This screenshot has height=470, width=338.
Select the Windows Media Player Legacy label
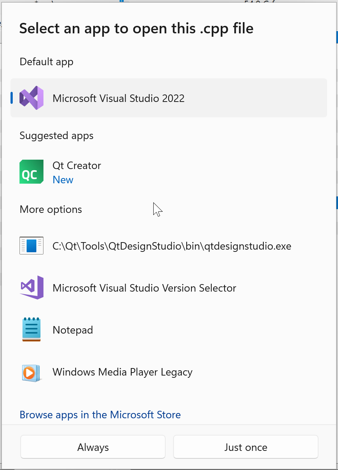pos(122,372)
